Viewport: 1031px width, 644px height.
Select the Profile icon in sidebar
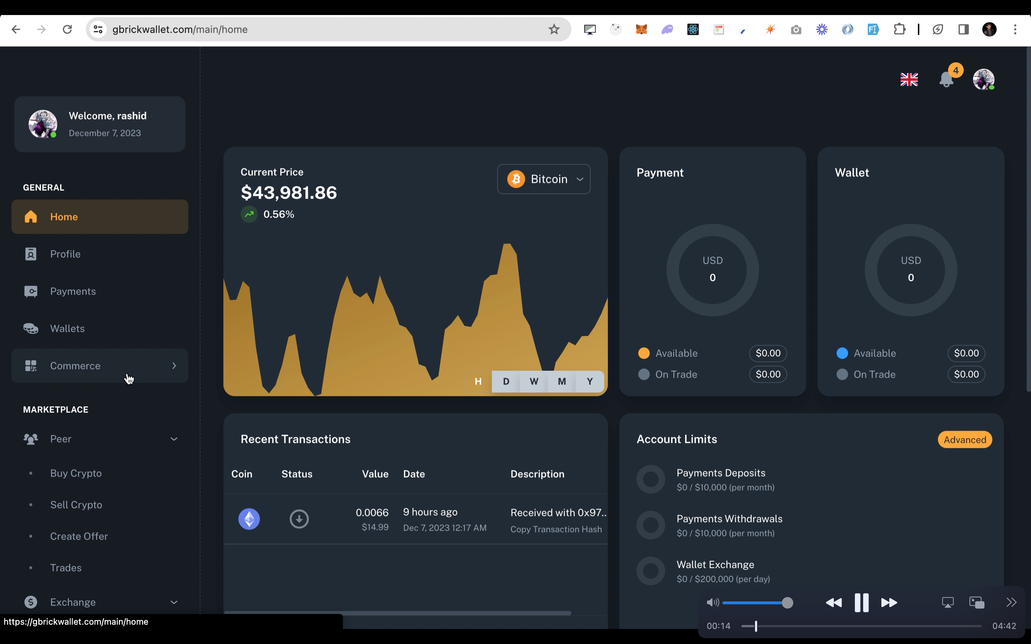(x=31, y=253)
